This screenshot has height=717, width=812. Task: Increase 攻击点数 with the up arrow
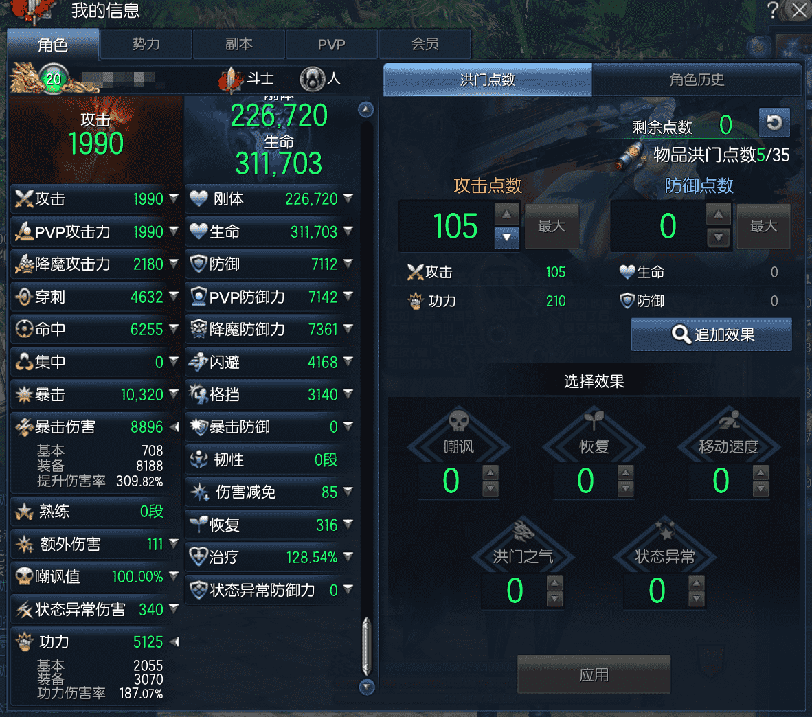click(506, 214)
